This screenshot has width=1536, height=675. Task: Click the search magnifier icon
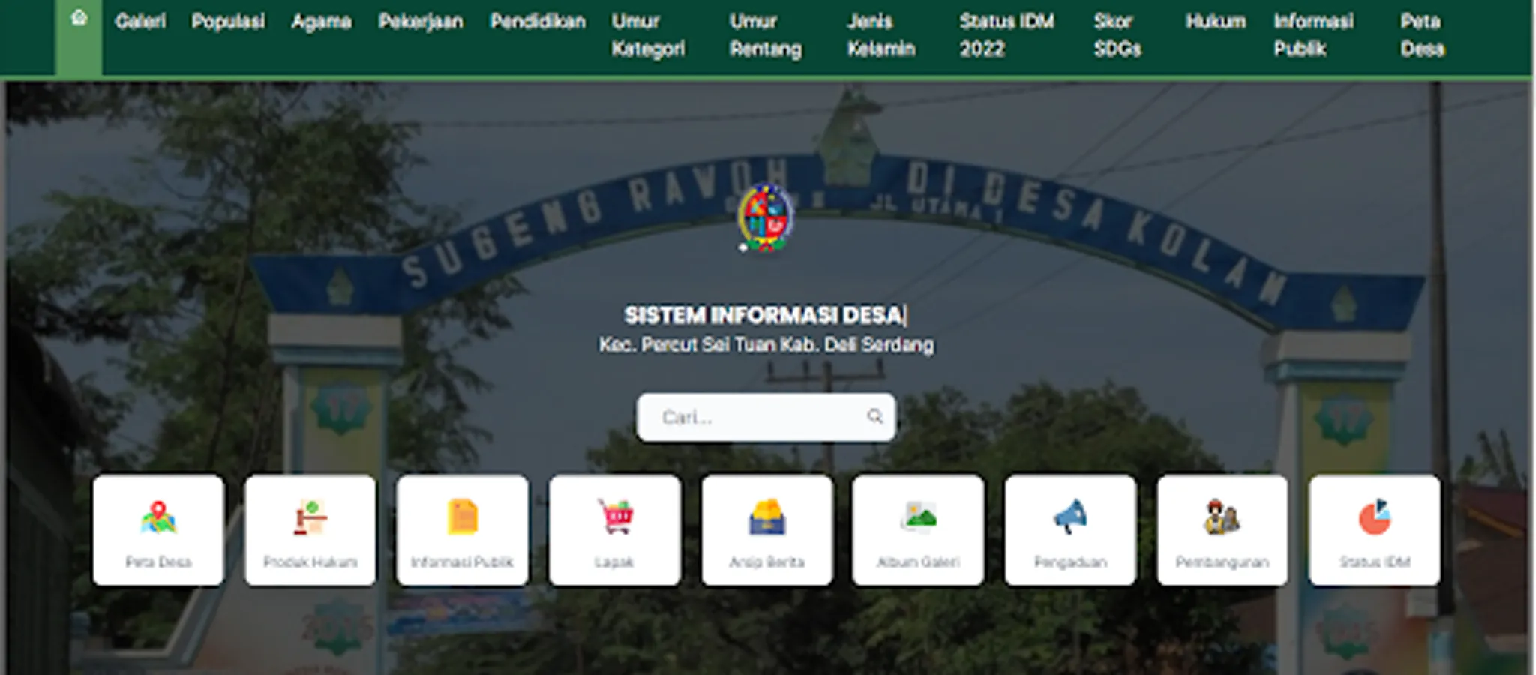[x=874, y=416]
